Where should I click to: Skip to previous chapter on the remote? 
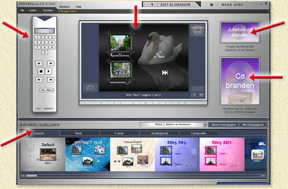tap(39, 80)
